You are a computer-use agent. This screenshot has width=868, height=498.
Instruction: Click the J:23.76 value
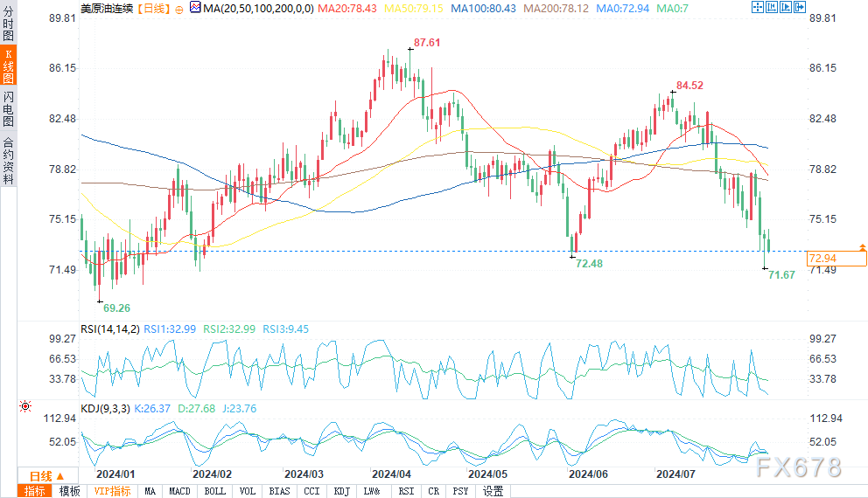pyautogui.click(x=240, y=409)
